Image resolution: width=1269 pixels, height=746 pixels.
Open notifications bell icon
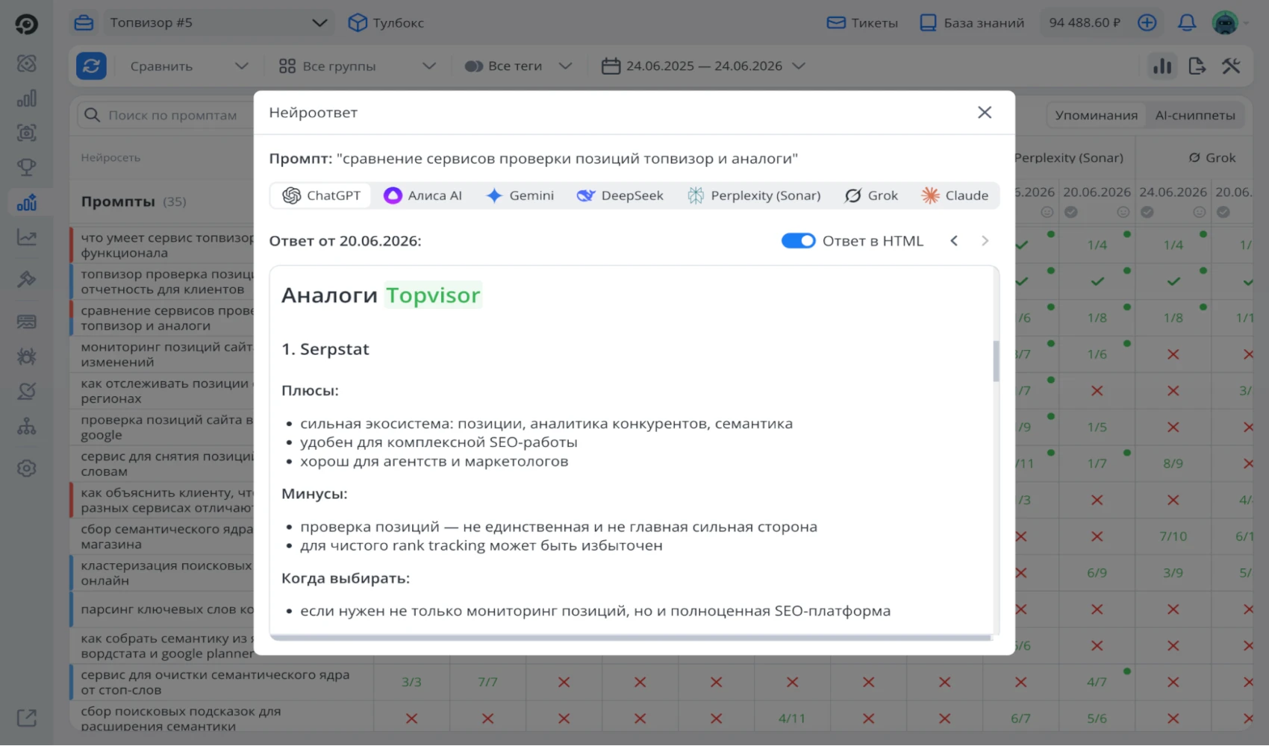pyautogui.click(x=1187, y=22)
